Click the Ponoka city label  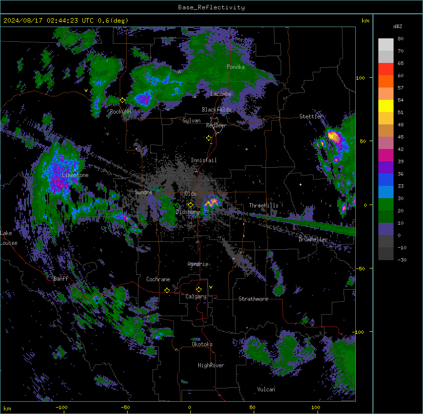[x=236, y=67]
